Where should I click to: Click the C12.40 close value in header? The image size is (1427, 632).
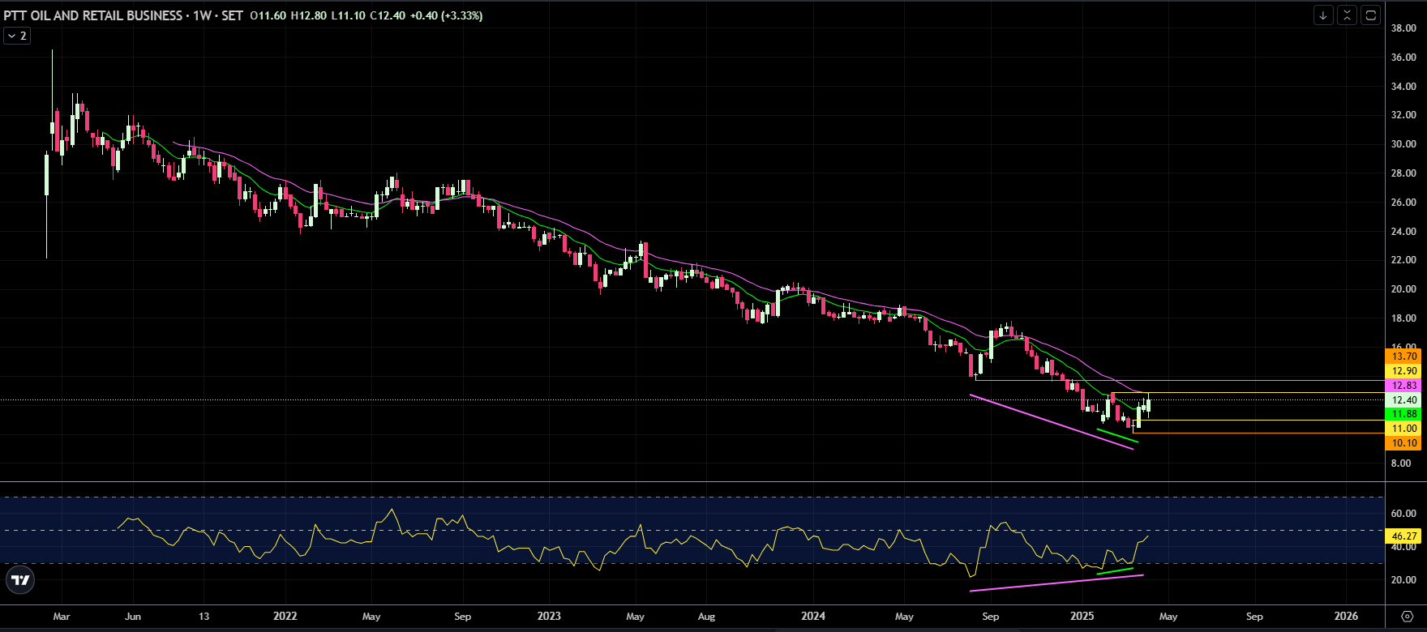coord(388,15)
